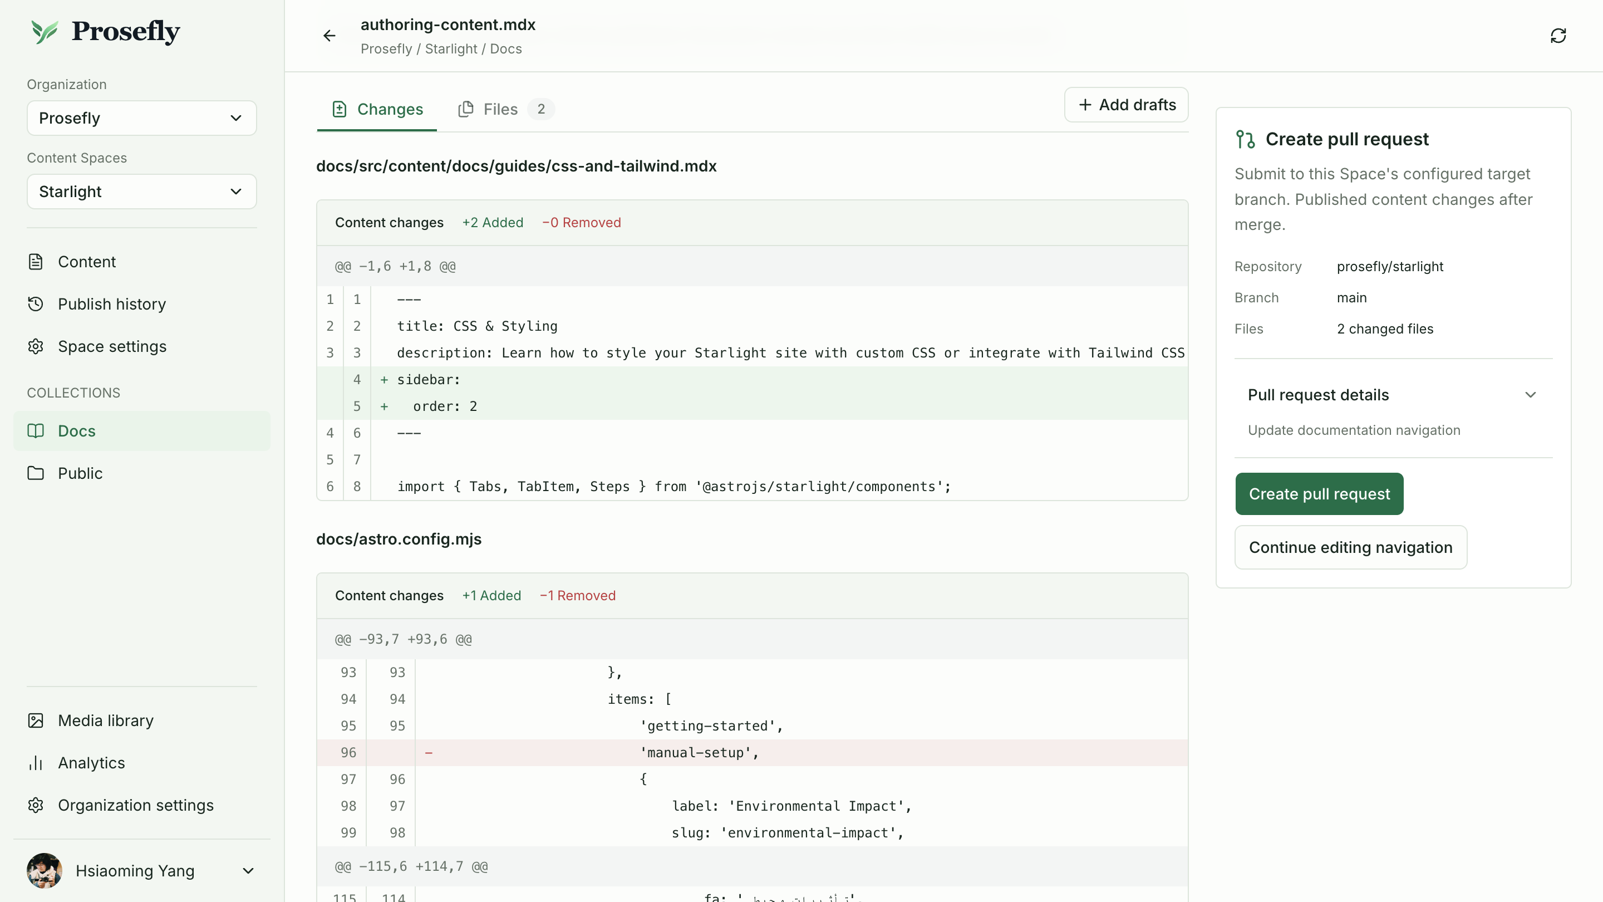
Task: Click the label 'Environmental Impact' line
Action: pos(753,806)
